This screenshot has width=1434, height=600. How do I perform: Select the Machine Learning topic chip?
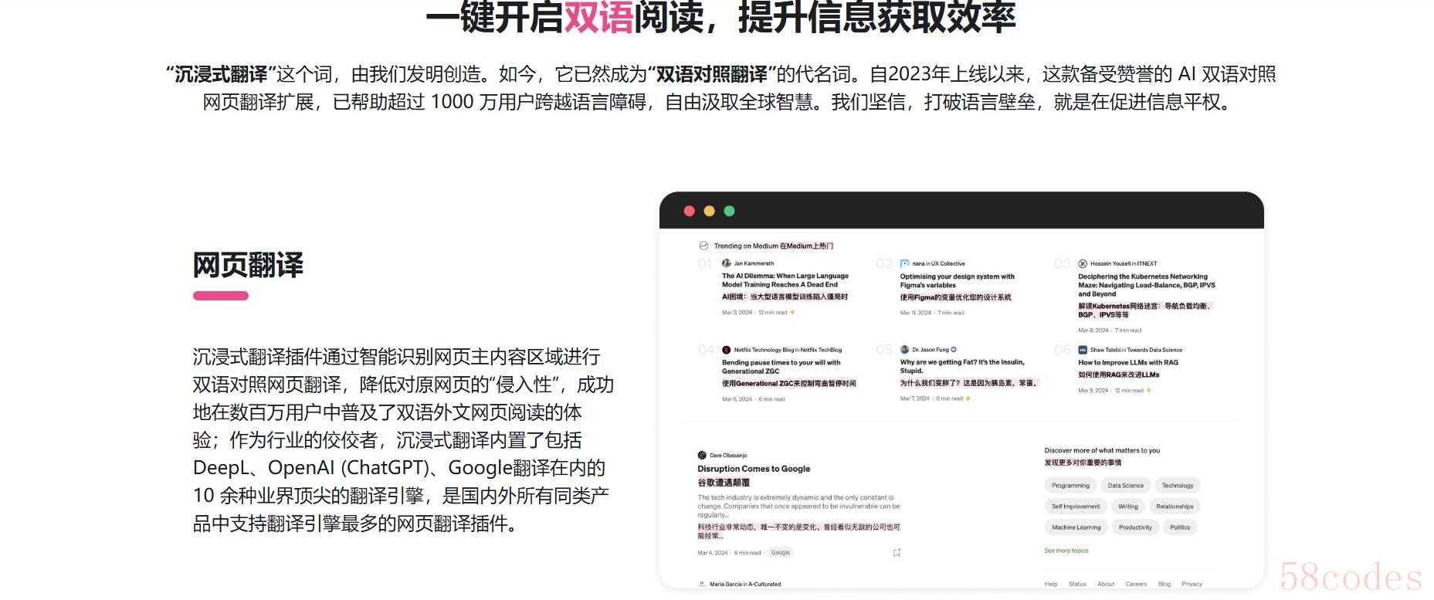(1076, 527)
